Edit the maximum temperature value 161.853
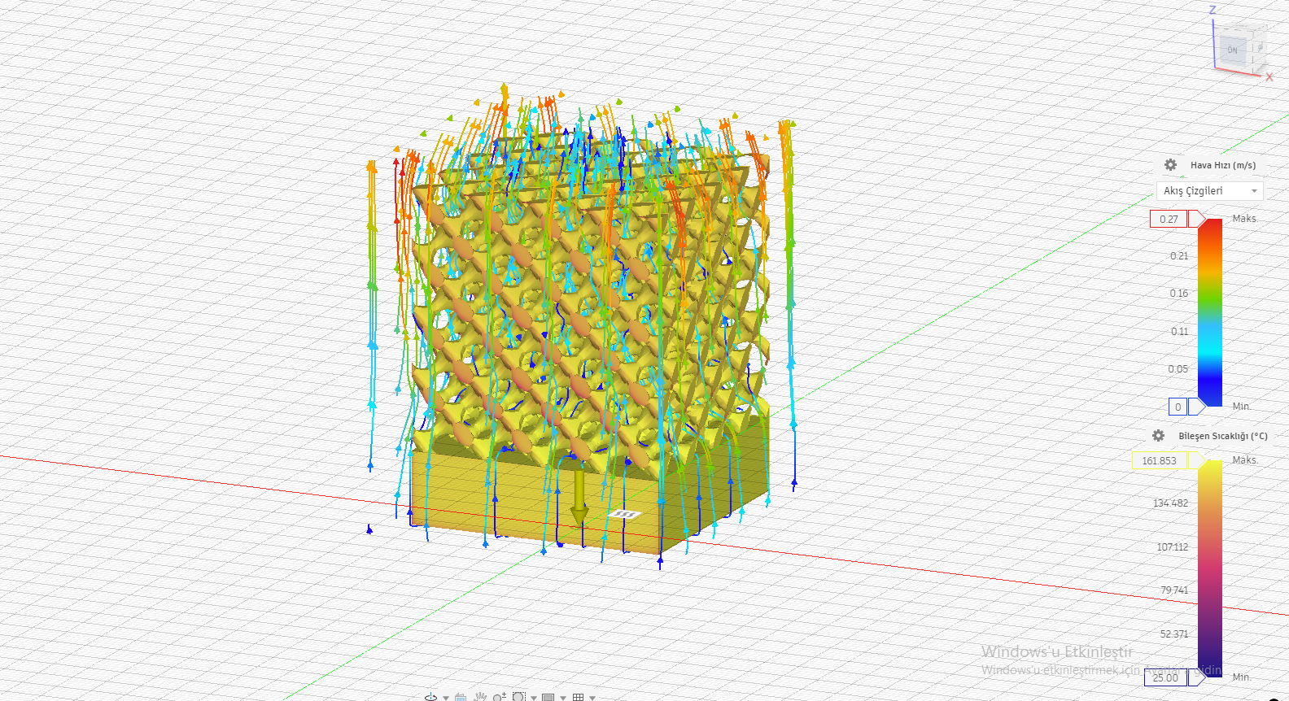 [1159, 460]
